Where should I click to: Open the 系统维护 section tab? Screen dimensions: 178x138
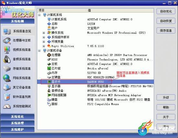tap(17, 129)
